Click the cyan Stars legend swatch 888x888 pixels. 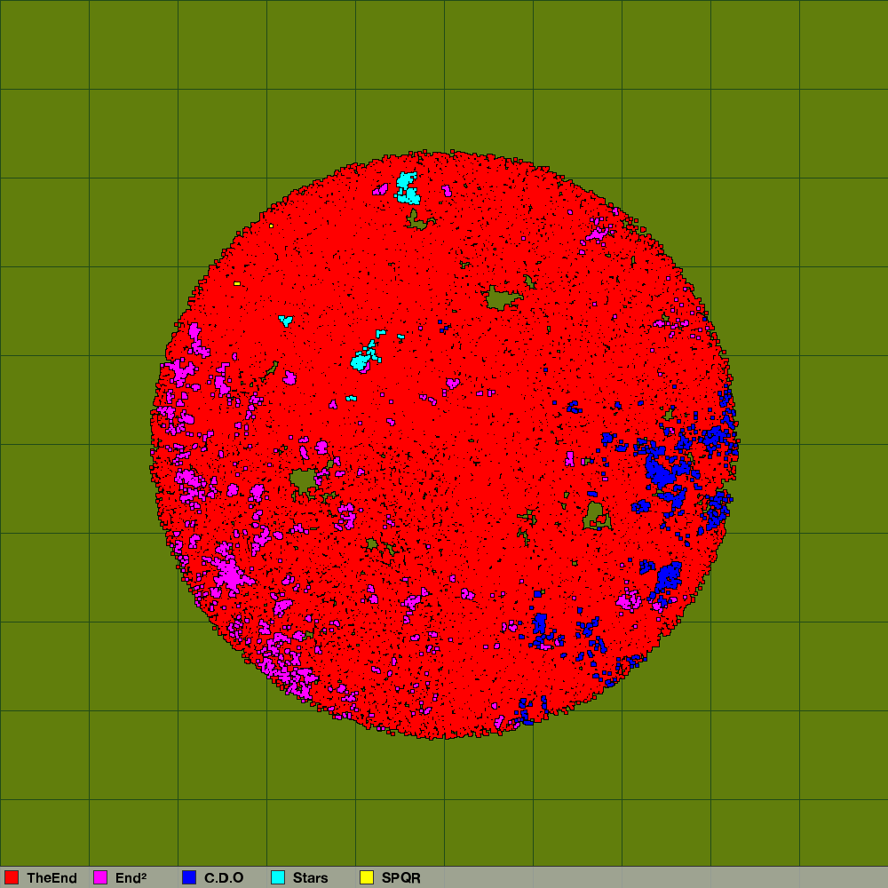[x=278, y=877]
